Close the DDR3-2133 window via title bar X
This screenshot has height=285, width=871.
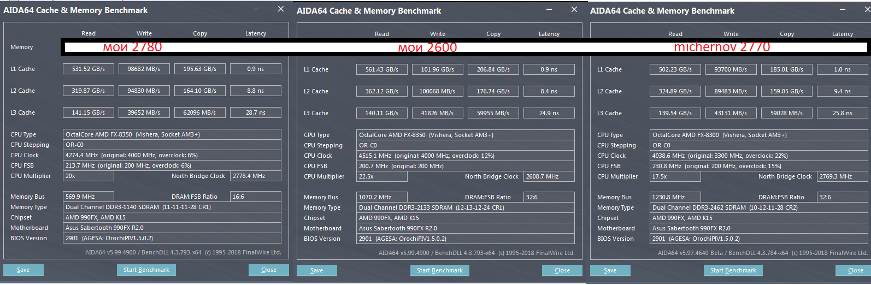574,10
